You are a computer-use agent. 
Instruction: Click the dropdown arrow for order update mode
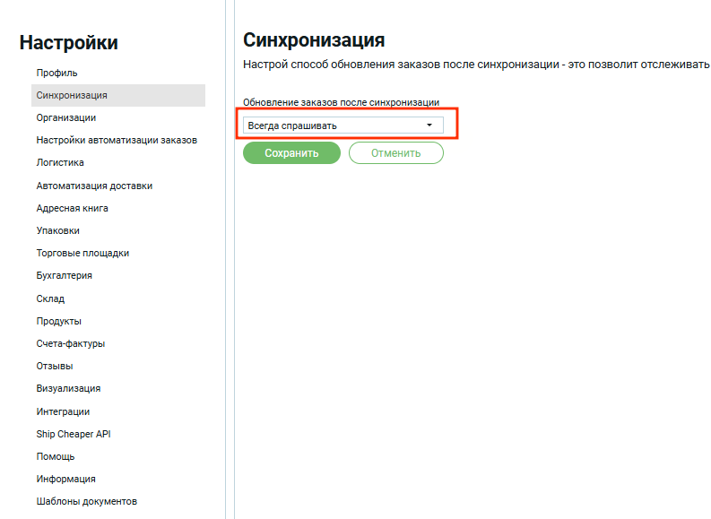(x=429, y=125)
